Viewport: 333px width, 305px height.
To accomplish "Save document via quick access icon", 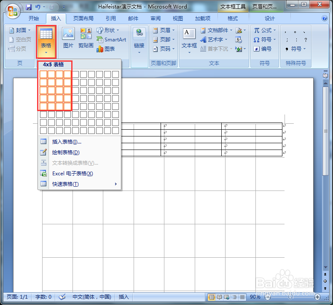I will coord(29,7).
